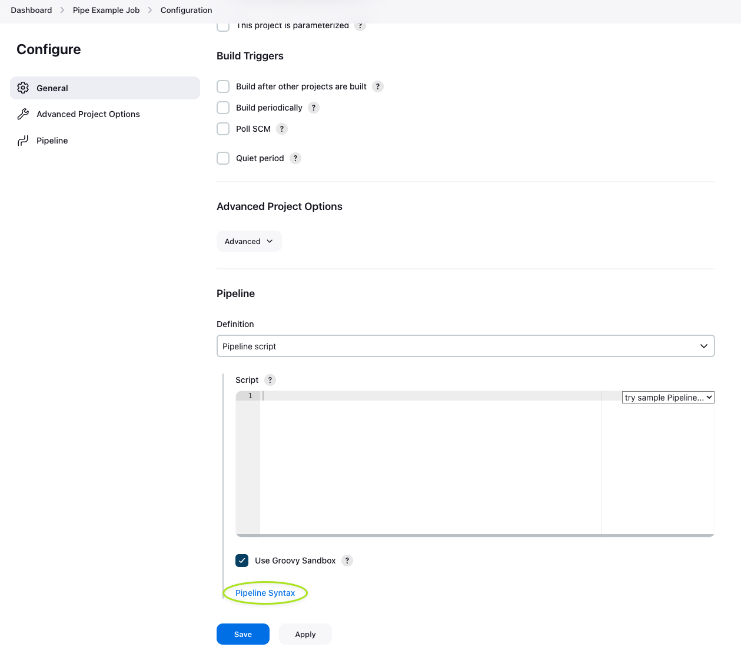The height and width of the screenshot is (657, 741).
Task: Open help for This project is parameterized
Action: [360, 25]
